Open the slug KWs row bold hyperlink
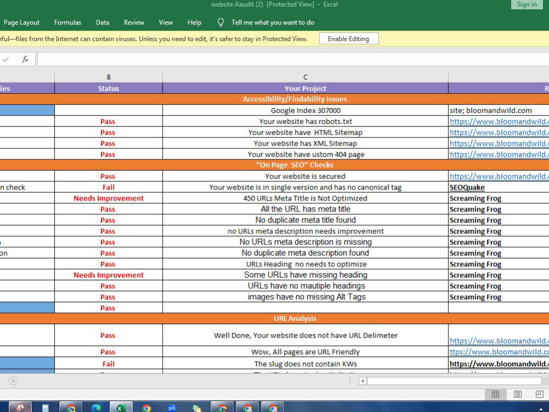This screenshot has width=549, height=412. tap(499, 364)
